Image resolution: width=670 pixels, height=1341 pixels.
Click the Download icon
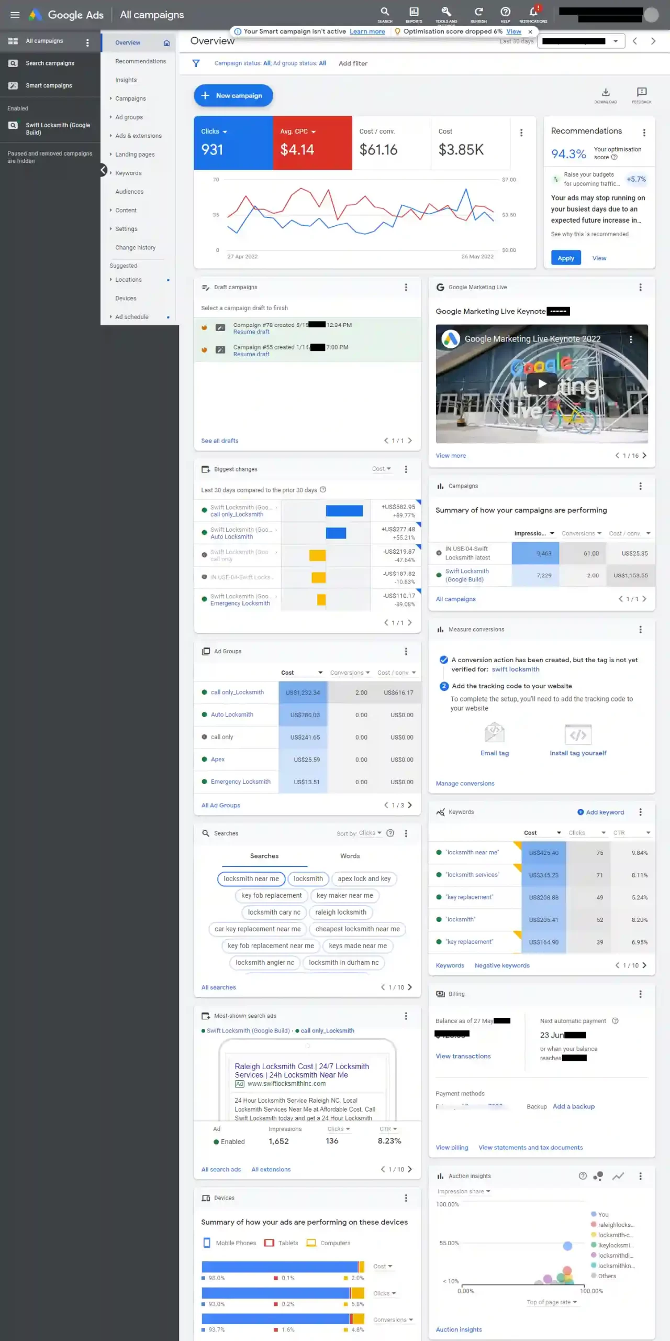tap(605, 92)
